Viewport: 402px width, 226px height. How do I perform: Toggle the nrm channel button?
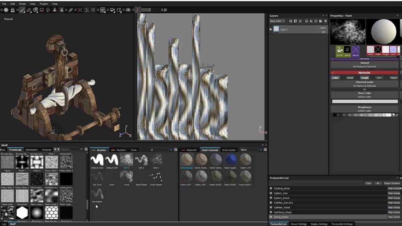[379, 78]
